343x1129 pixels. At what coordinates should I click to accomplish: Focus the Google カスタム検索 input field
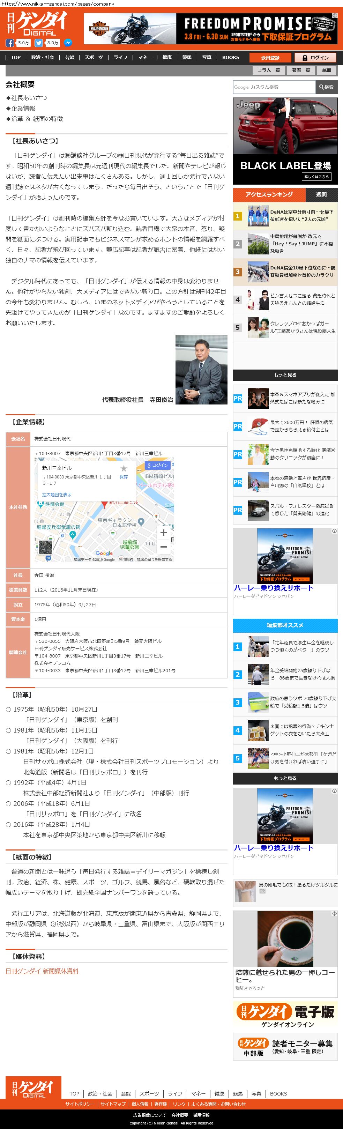point(274,87)
